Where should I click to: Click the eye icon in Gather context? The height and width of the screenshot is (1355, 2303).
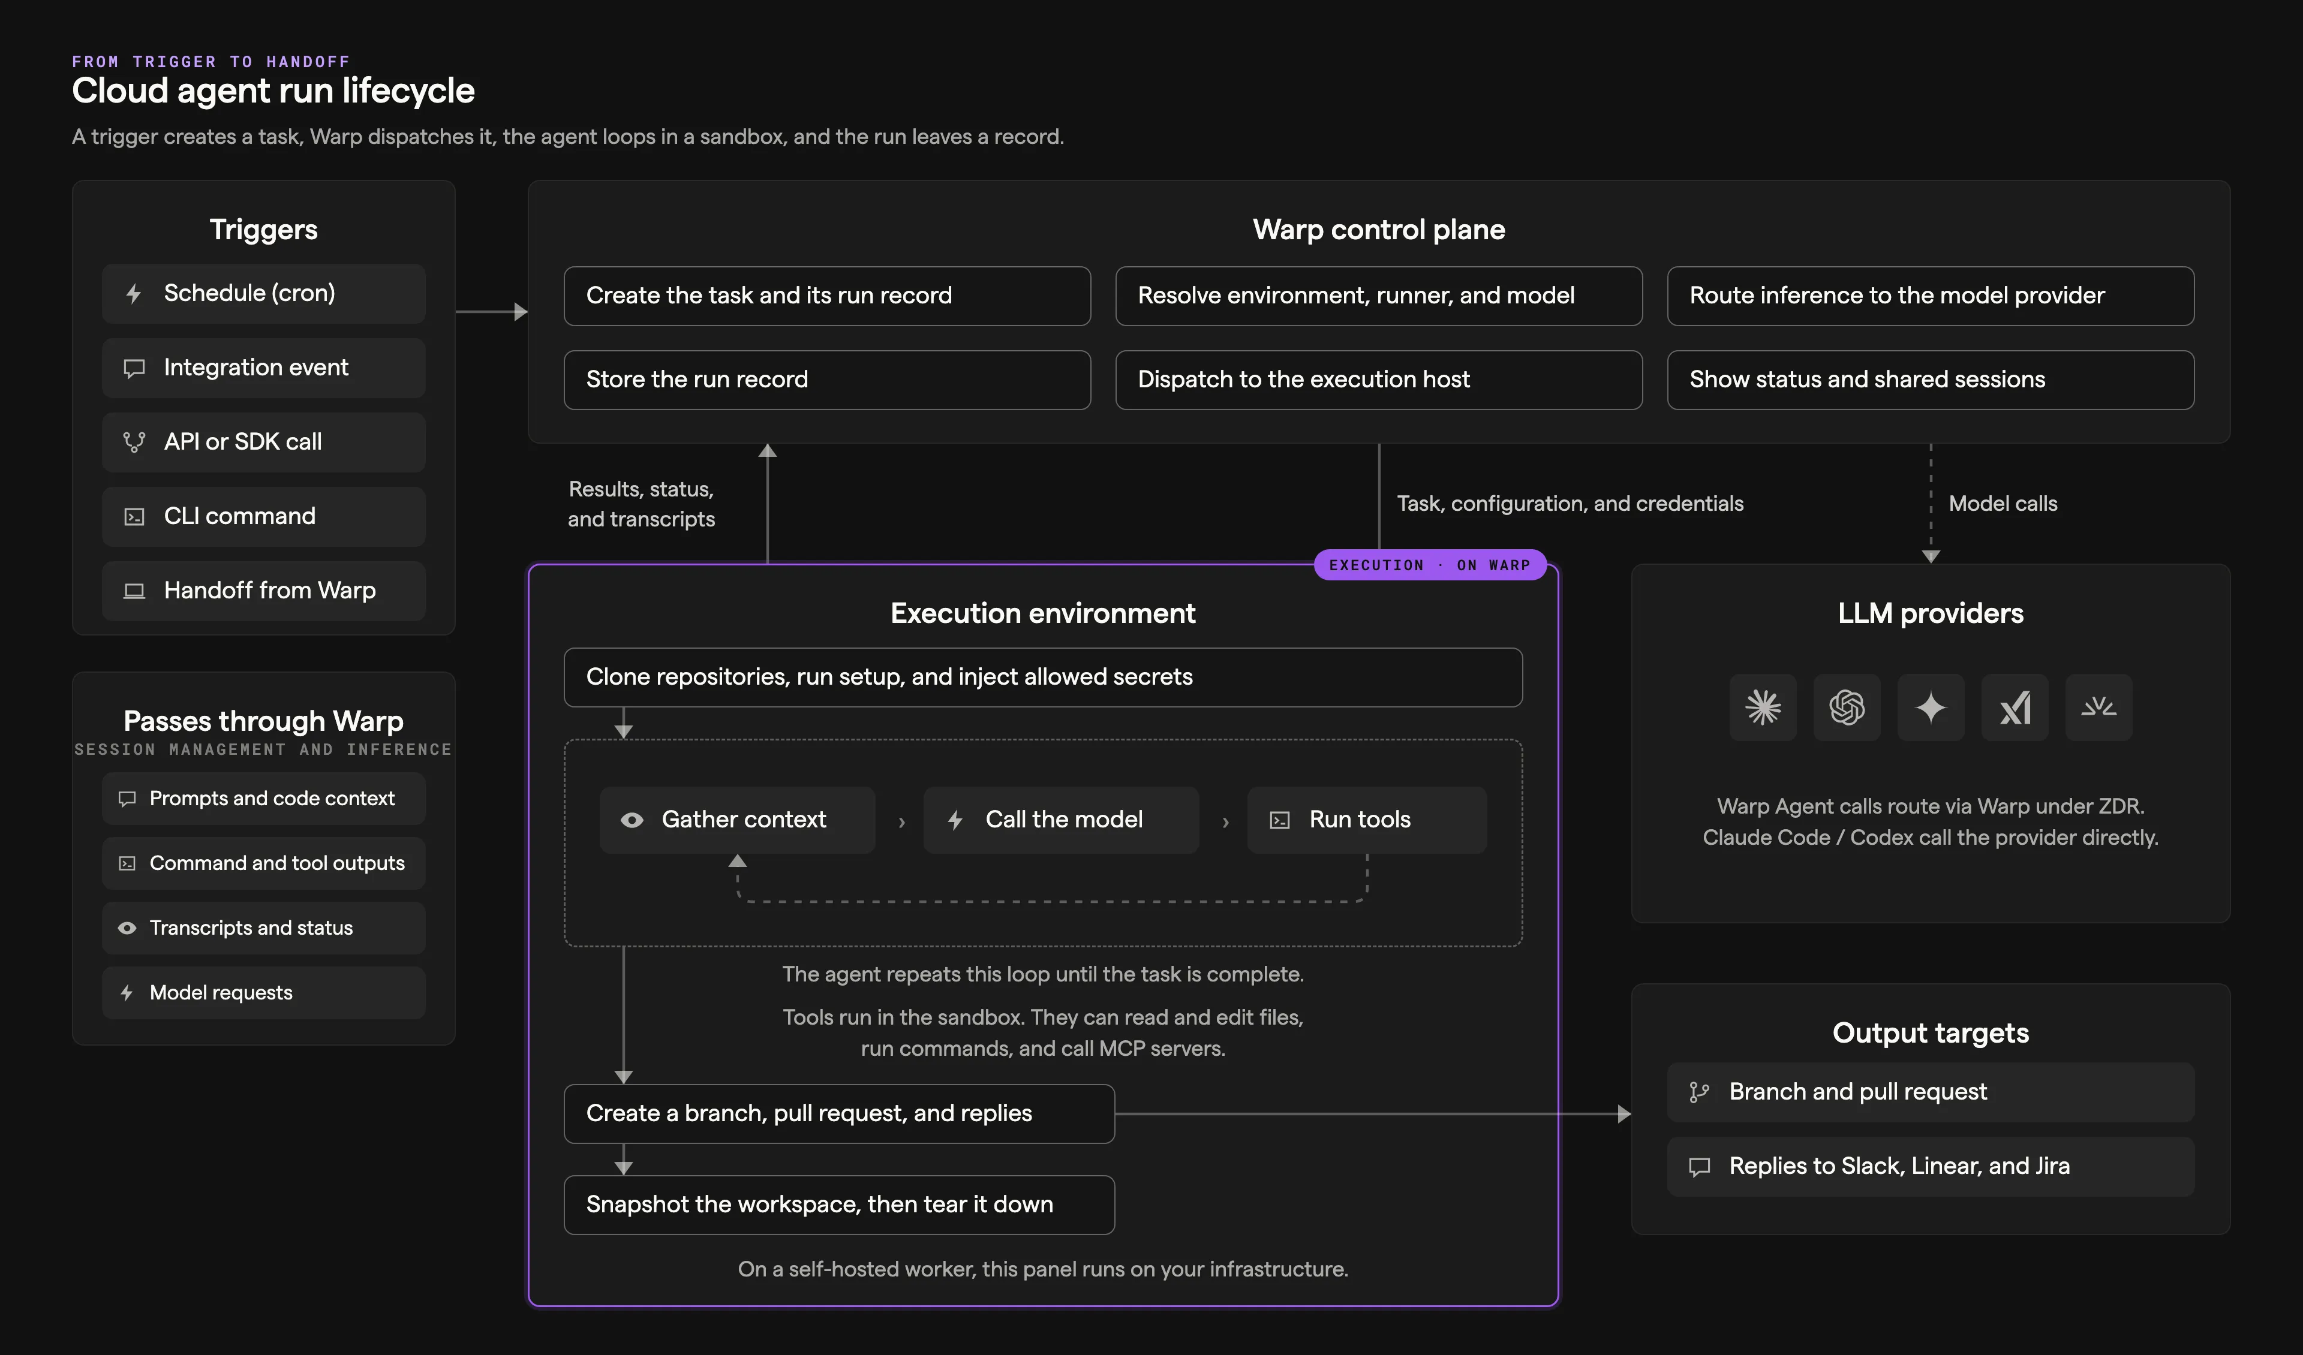pos(632,820)
